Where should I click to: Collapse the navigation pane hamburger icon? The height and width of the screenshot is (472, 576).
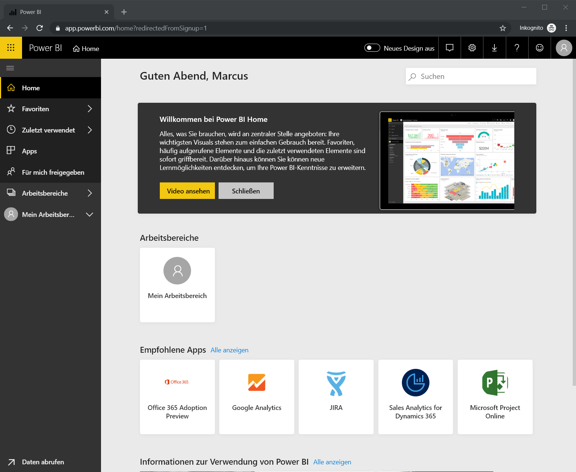coord(10,68)
